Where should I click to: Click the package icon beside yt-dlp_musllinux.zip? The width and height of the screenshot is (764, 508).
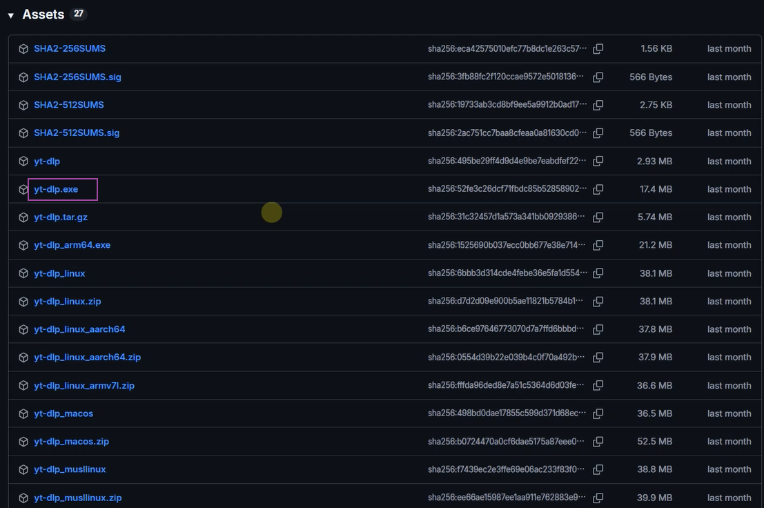pyautogui.click(x=23, y=498)
